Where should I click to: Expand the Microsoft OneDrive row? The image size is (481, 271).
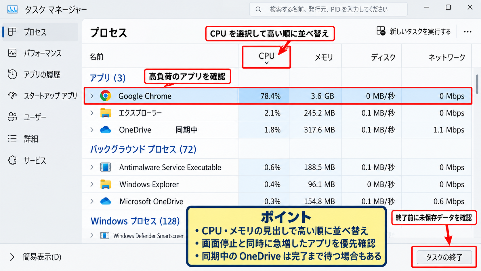pos(92,201)
